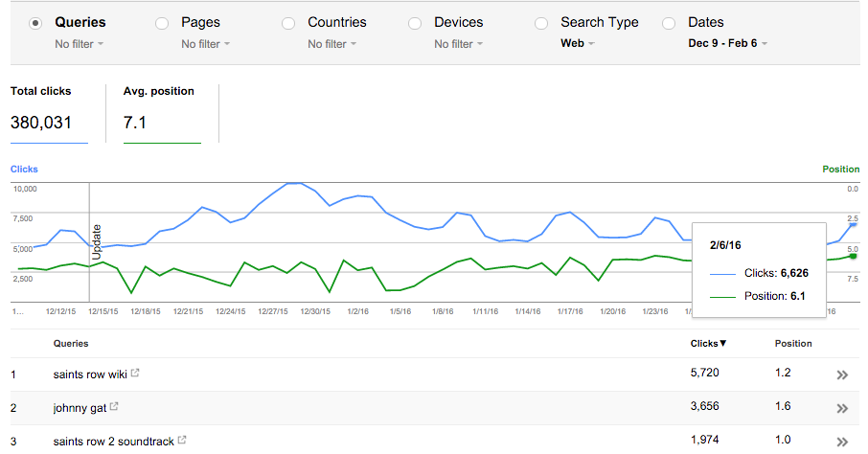Viewport: 868px width, 454px height.
Task: Select the Devices radio button
Action: point(415,23)
